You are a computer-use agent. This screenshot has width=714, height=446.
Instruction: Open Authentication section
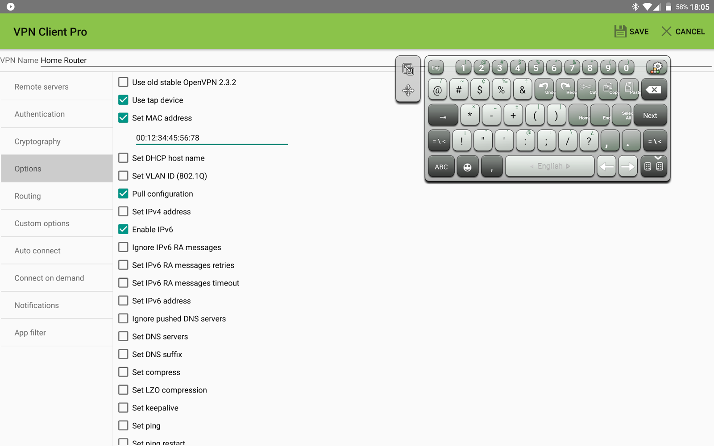coord(57,114)
